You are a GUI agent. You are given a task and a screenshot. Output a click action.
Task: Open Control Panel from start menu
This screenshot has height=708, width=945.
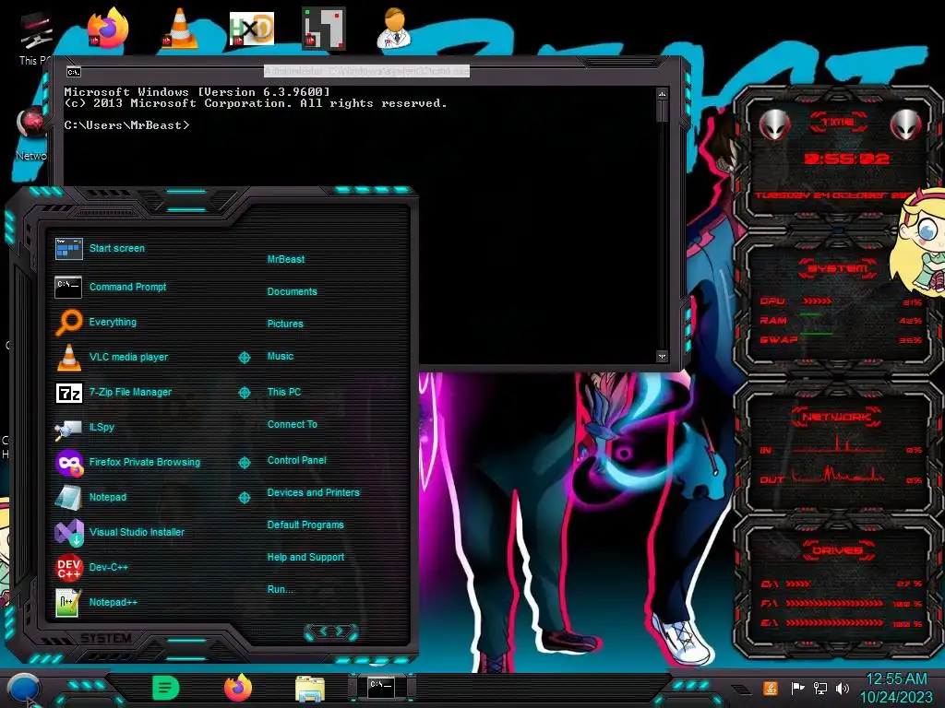[x=296, y=461]
